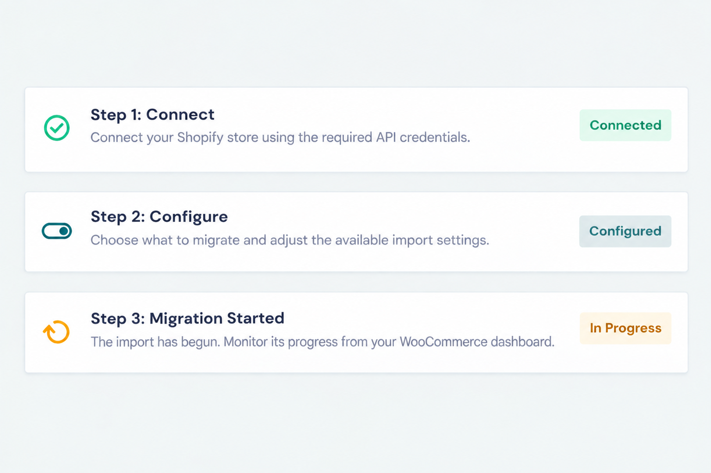
Task: Open the Step 3 Migration Started card
Action: [x=356, y=332]
